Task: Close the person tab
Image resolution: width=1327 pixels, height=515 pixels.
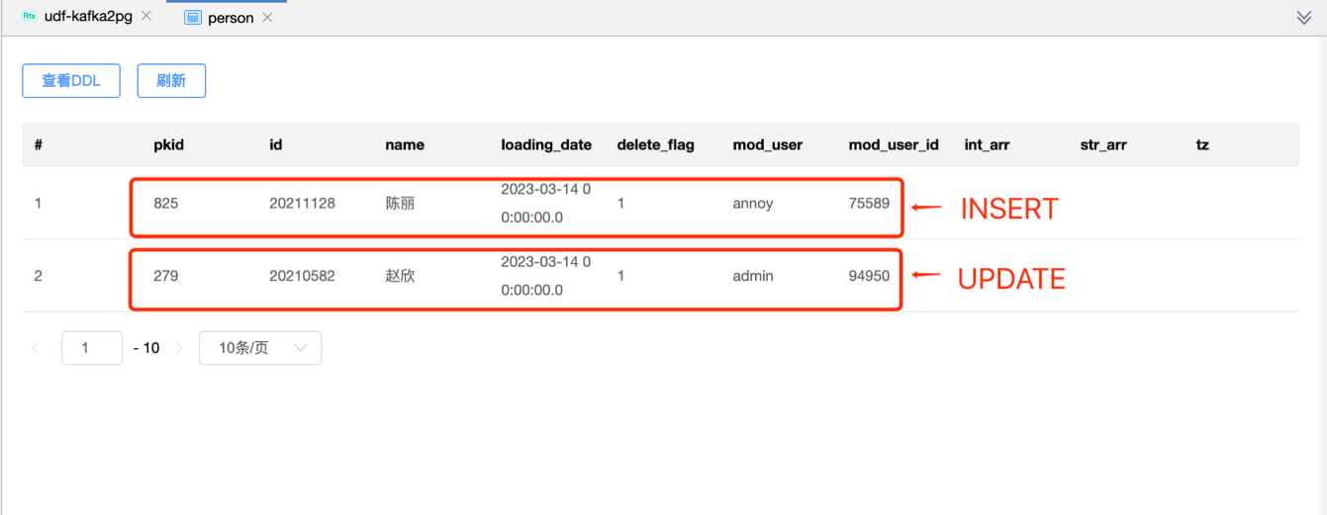Action: pos(269,18)
